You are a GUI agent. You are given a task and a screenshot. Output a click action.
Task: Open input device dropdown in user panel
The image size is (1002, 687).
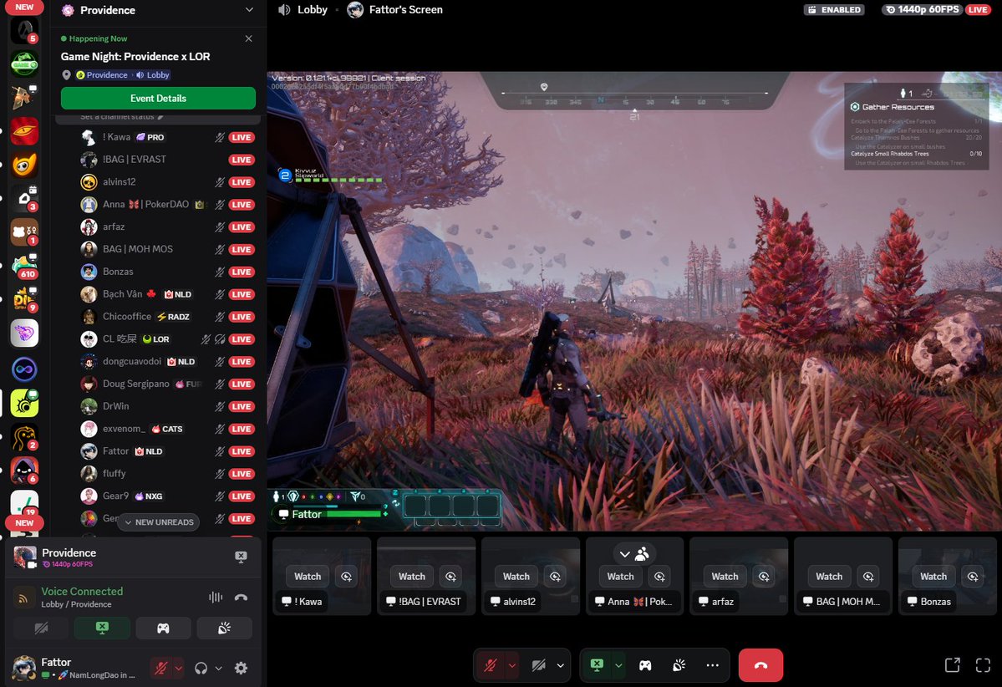[178, 668]
